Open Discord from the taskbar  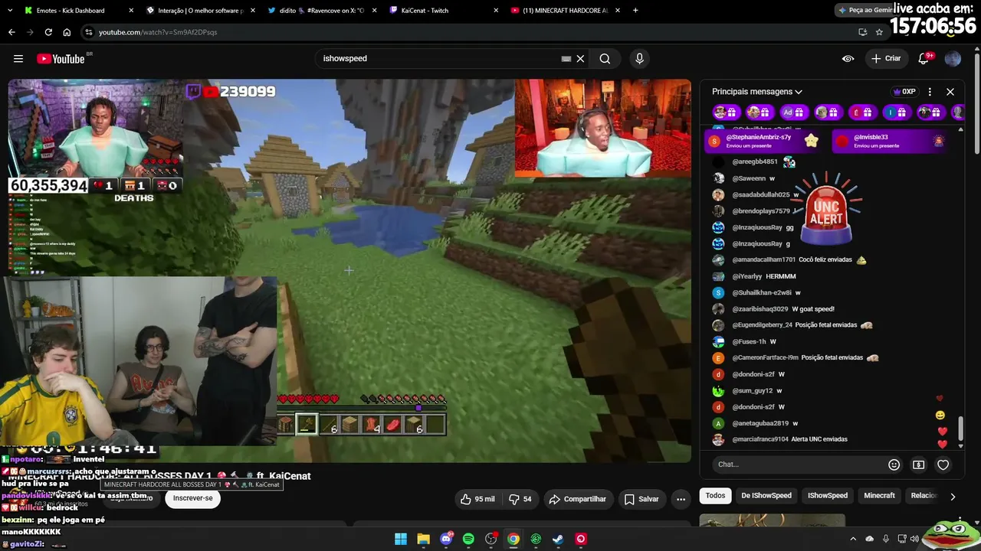pos(446,540)
